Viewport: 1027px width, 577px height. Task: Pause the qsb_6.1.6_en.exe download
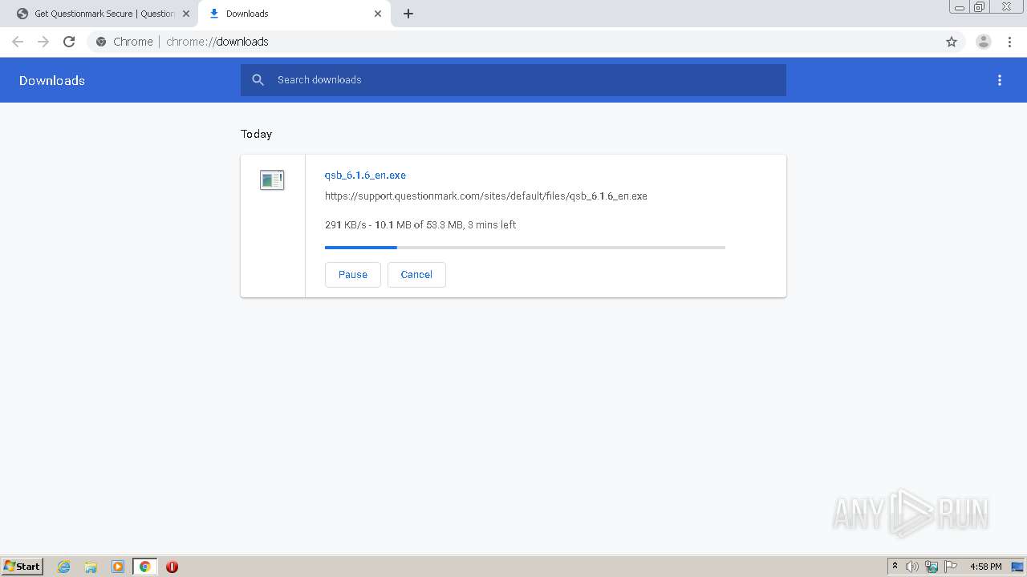click(353, 274)
